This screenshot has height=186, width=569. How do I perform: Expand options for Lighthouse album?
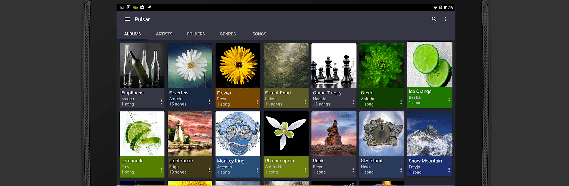click(209, 170)
